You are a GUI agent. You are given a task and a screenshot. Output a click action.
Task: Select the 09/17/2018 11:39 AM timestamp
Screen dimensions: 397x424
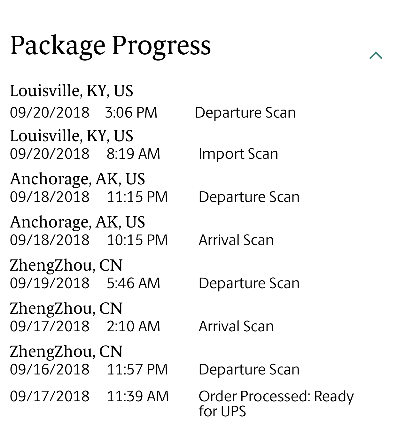pyautogui.click(x=89, y=397)
